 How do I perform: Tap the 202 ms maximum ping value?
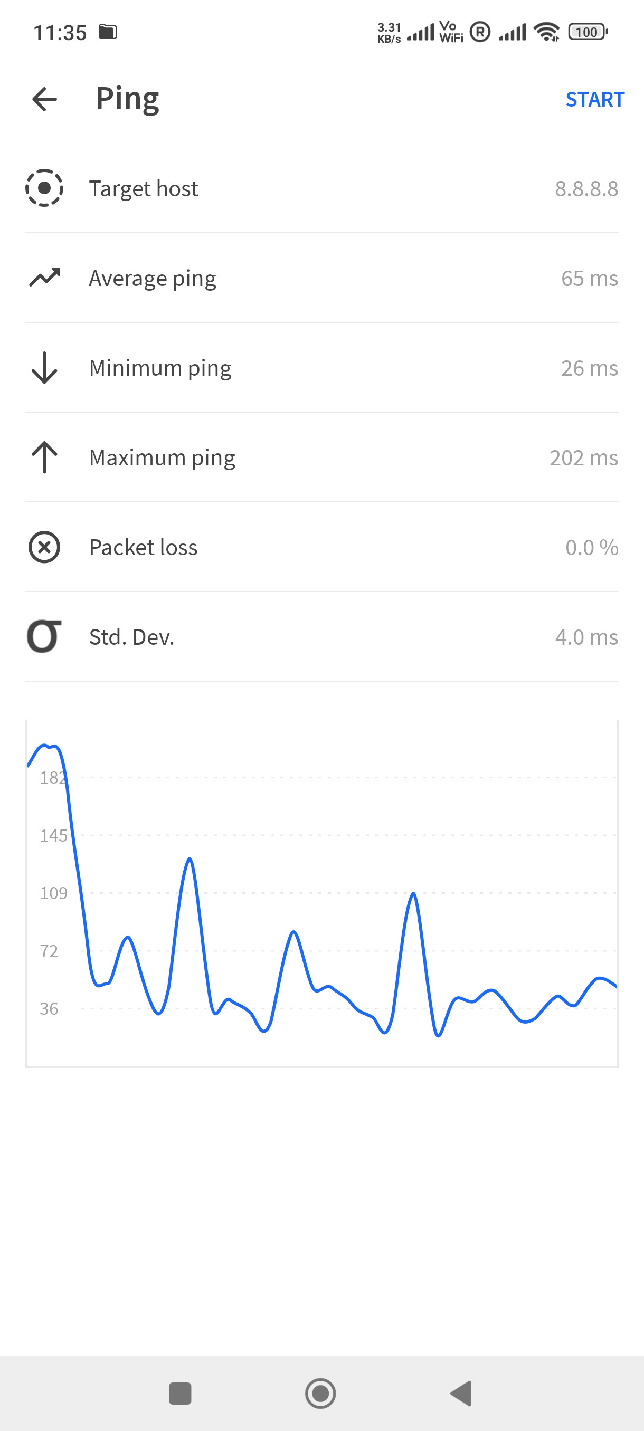[583, 458]
